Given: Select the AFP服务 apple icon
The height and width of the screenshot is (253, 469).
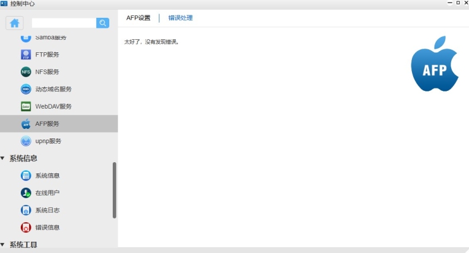Looking at the screenshot, I should [x=26, y=124].
